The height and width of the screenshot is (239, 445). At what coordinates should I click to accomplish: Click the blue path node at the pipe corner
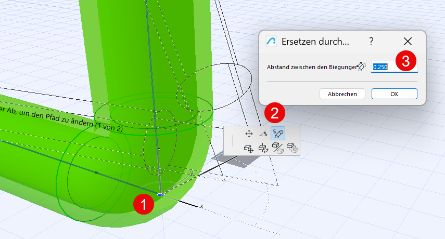160,194
